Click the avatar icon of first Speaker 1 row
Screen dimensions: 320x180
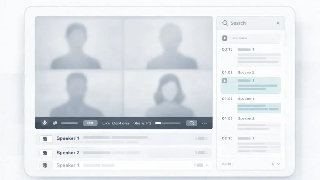46,139
